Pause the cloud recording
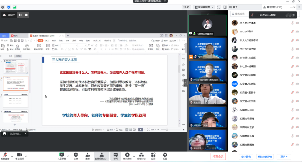The width and height of the screenshot is (302, 162). coord(20,15)
